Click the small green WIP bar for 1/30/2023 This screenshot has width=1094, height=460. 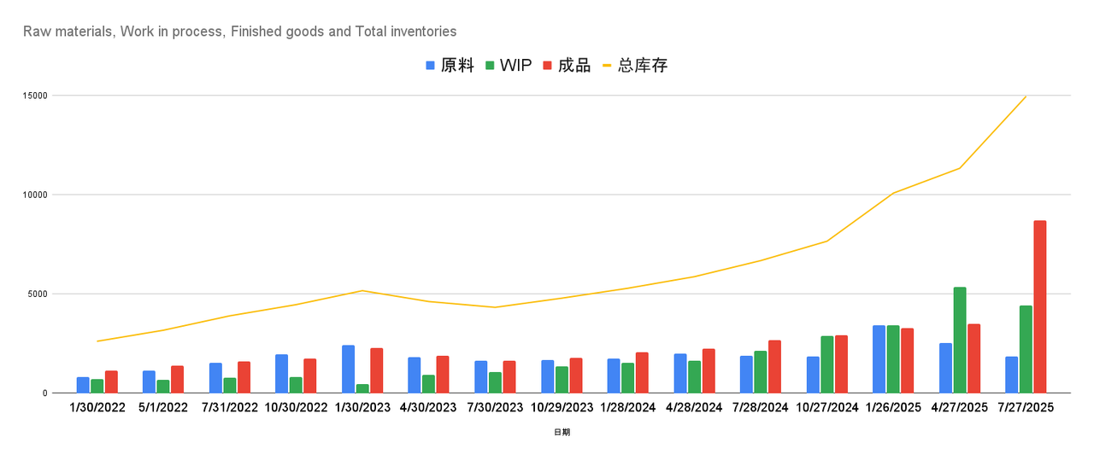pyautogui.click(x=362, y=389)
